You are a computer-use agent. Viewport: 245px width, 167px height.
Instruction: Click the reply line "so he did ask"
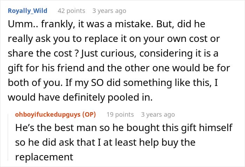point(105,143)
